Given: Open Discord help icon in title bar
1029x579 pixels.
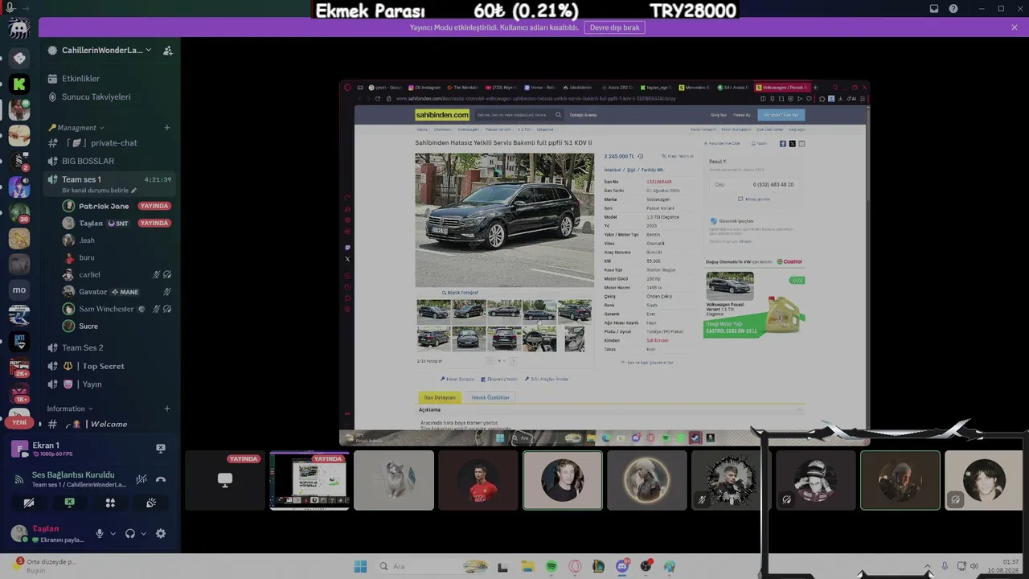Looking at the screenshot, I should click(953, 9).
